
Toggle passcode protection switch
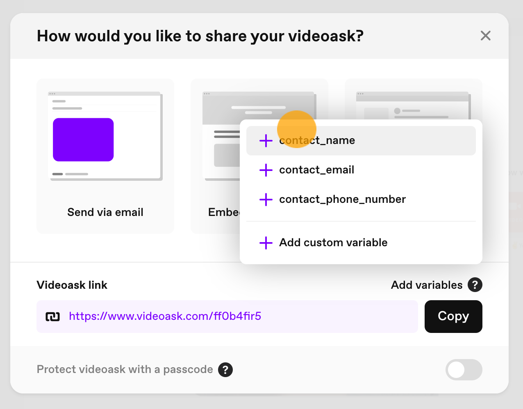click(464, 370)
